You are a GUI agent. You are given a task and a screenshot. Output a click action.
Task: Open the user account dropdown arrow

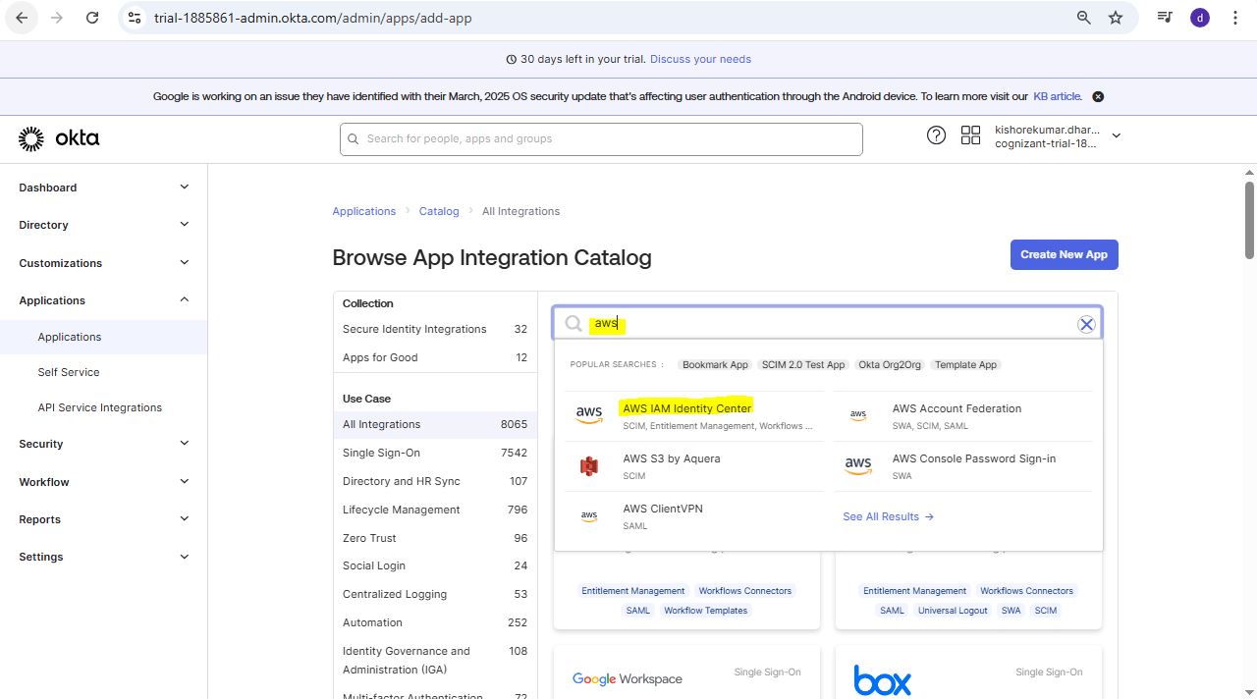(x=1116, y=135)
